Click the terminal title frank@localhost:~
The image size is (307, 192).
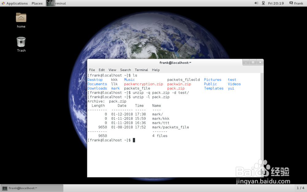coord(175,63)
